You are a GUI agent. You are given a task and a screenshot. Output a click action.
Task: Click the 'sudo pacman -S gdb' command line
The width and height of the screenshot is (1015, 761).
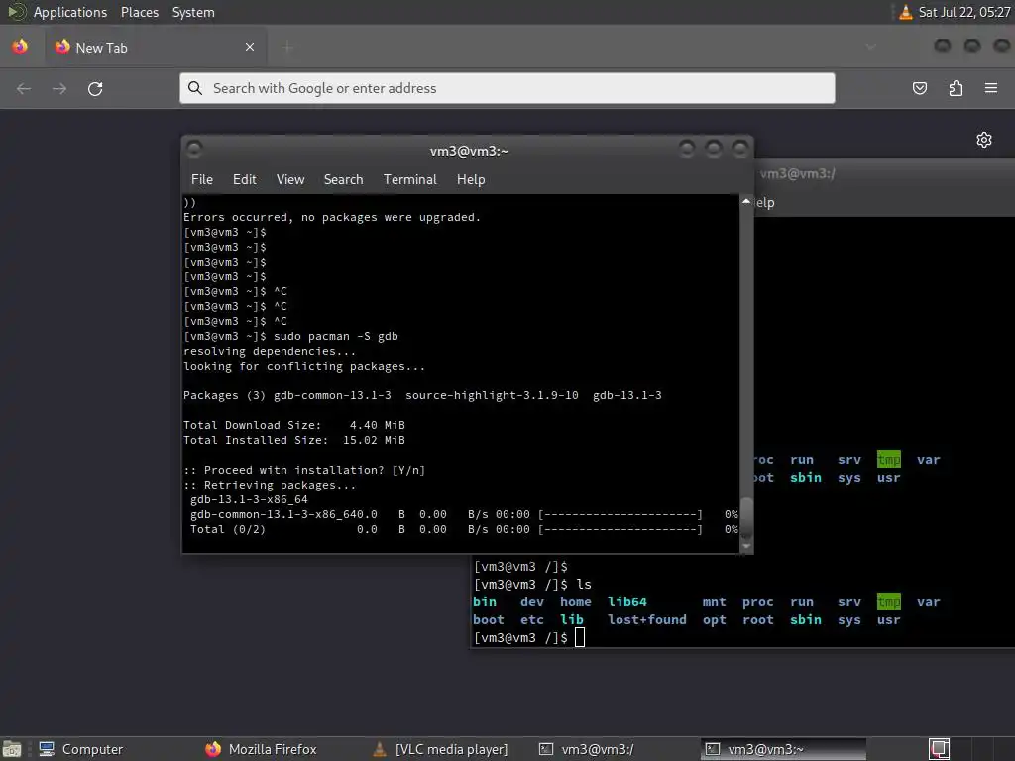tap(335, 337)
